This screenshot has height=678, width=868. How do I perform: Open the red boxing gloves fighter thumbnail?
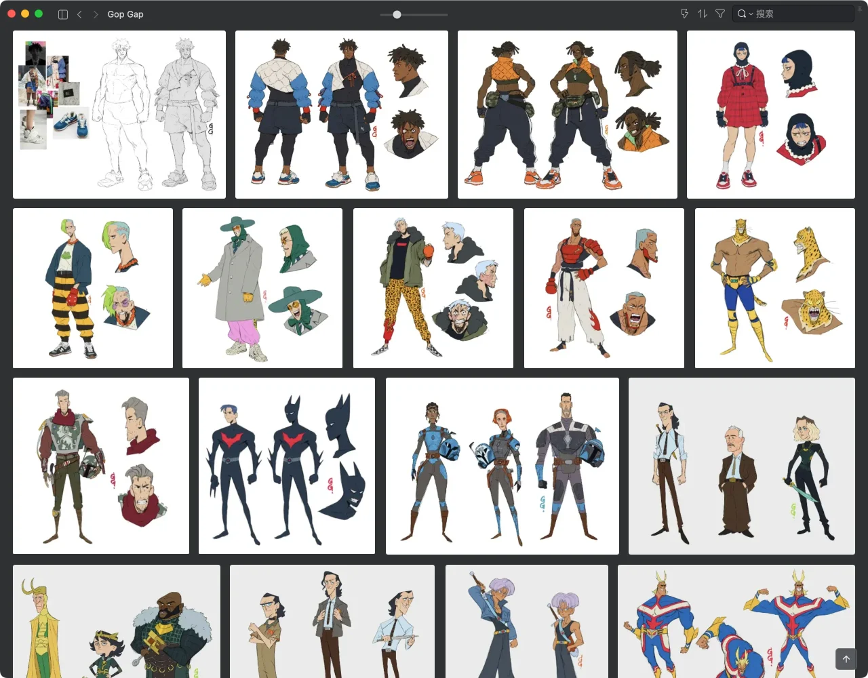click(604, 288)
